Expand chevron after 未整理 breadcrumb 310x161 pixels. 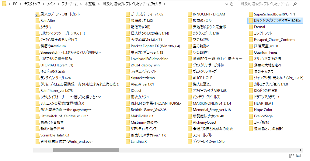tap(99, 4)
